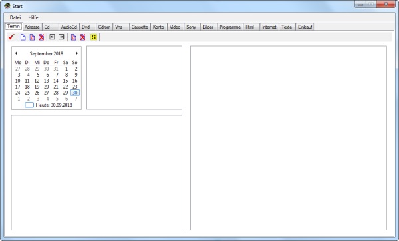399x241 pixels.
Task: Switch to the Adresse tab
Action: [32, 27]
